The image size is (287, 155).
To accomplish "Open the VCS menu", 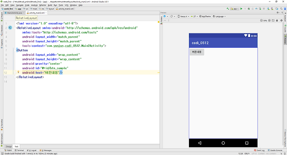I will pyautogui.click(x=67, y=5).
